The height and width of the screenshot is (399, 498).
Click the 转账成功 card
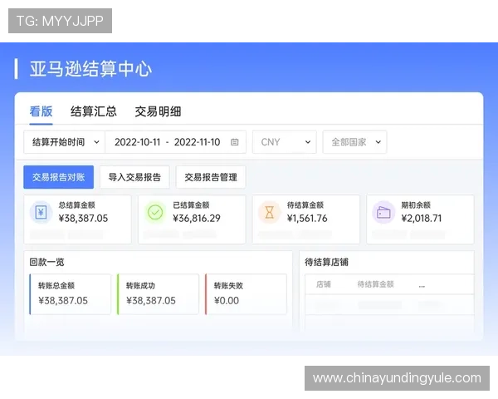(x=159, y=294)
